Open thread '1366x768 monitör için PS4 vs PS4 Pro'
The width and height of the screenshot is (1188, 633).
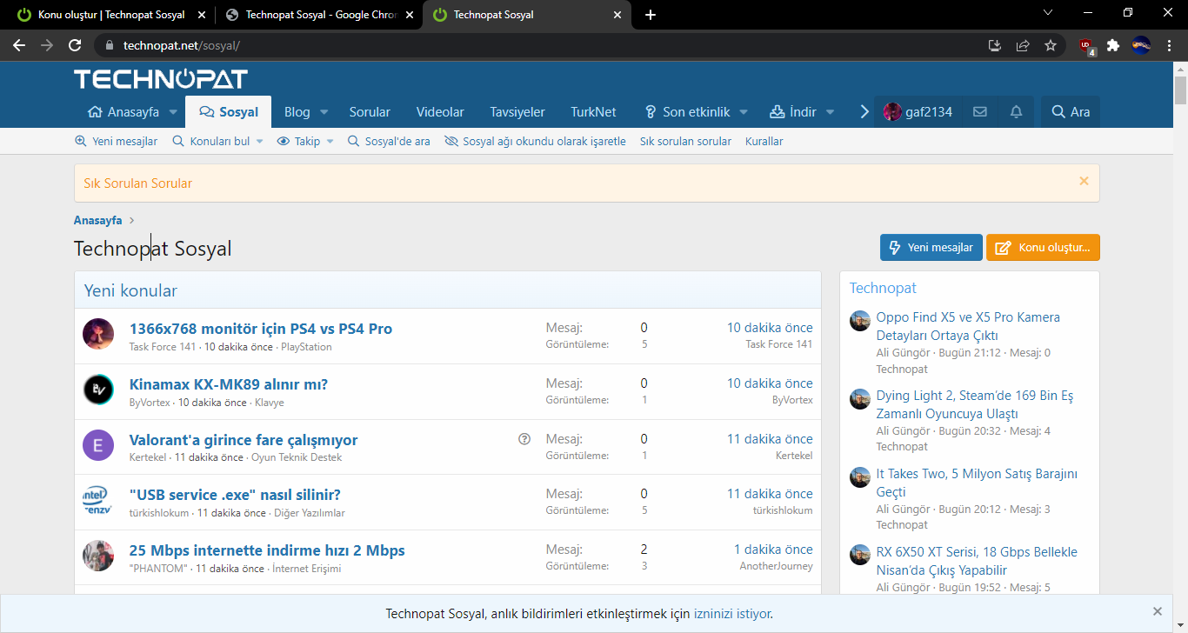coord(261,329)
